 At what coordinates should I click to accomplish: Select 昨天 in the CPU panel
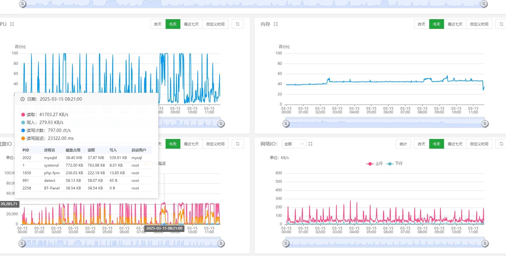click(x=158, y=24)
